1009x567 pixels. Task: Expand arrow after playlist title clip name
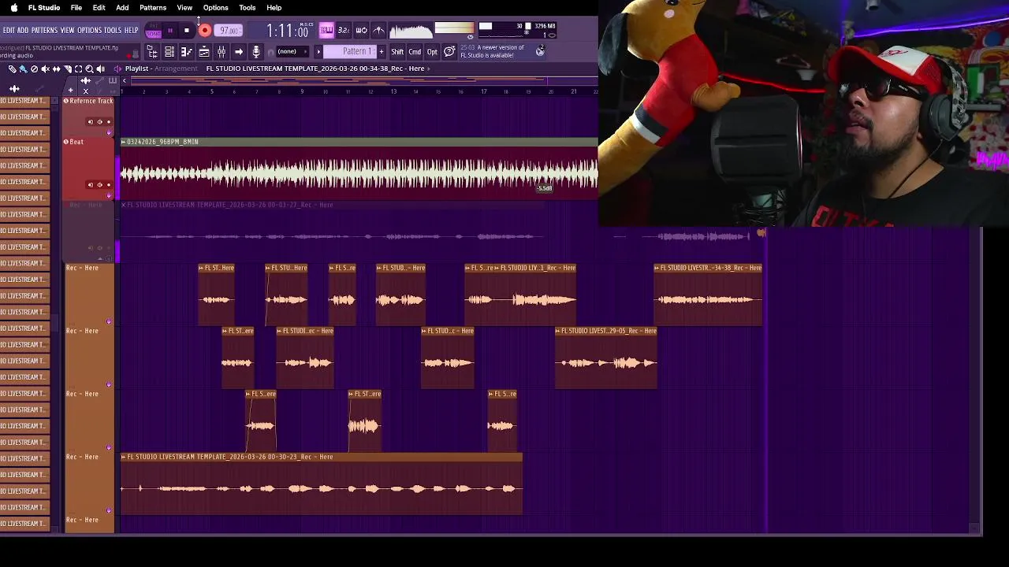[429, 69]
